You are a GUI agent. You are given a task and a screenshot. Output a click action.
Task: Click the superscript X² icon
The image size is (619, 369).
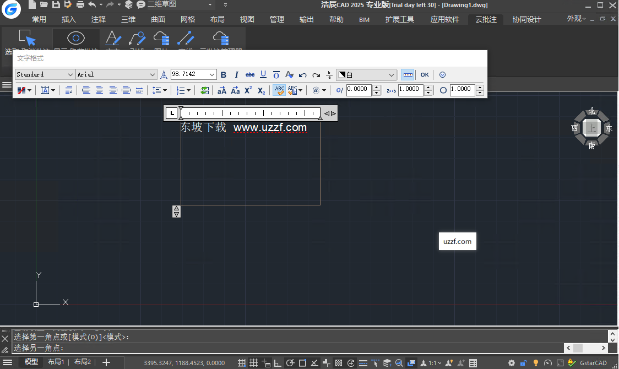(x=248, y=90)
